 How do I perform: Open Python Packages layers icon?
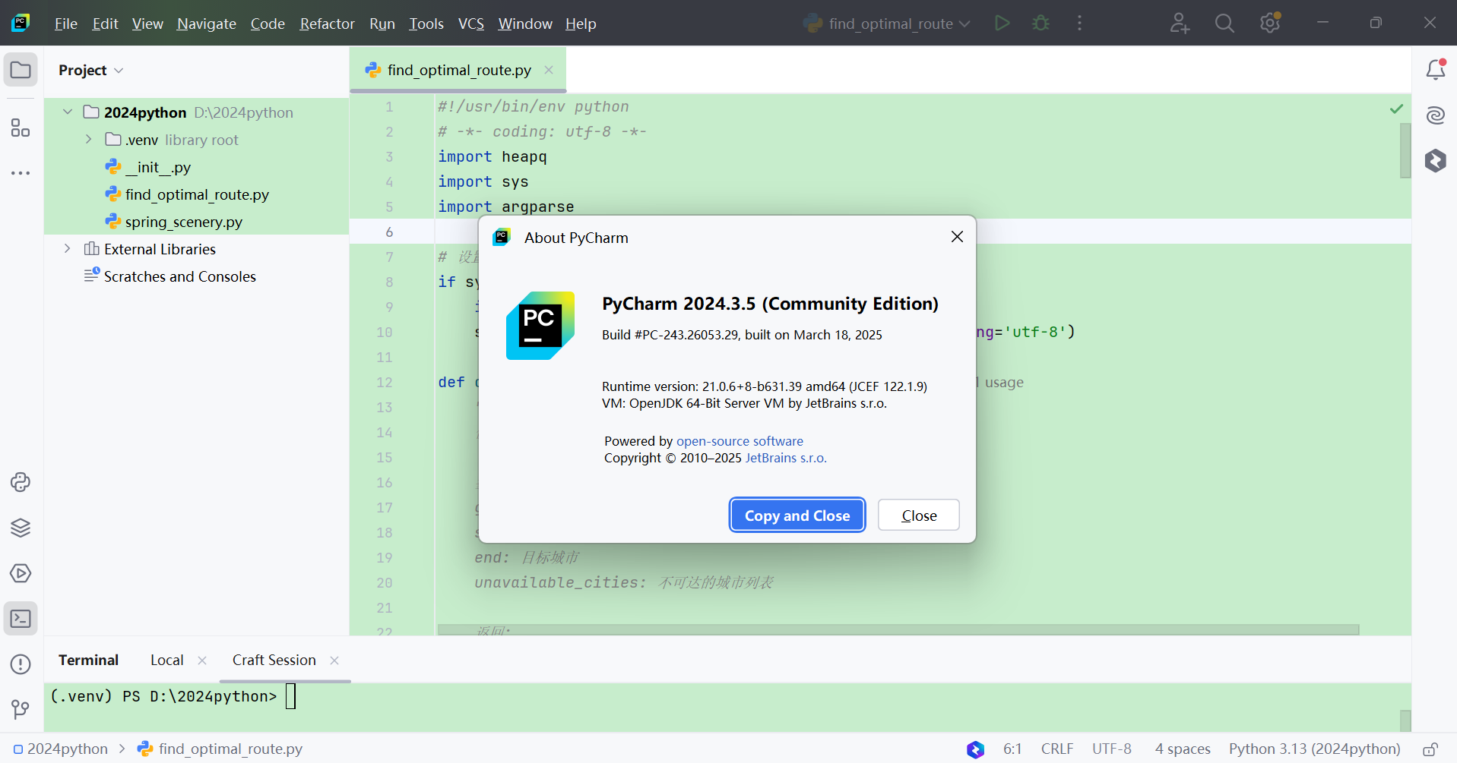(x=21, y=528)
